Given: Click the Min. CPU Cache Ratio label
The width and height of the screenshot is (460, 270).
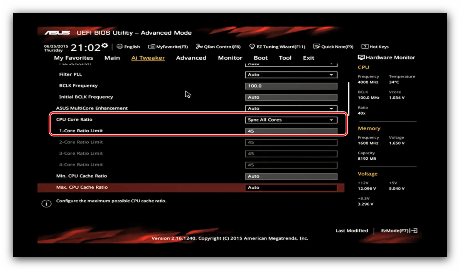Looking at the screenshot, I should coord(82,176).
